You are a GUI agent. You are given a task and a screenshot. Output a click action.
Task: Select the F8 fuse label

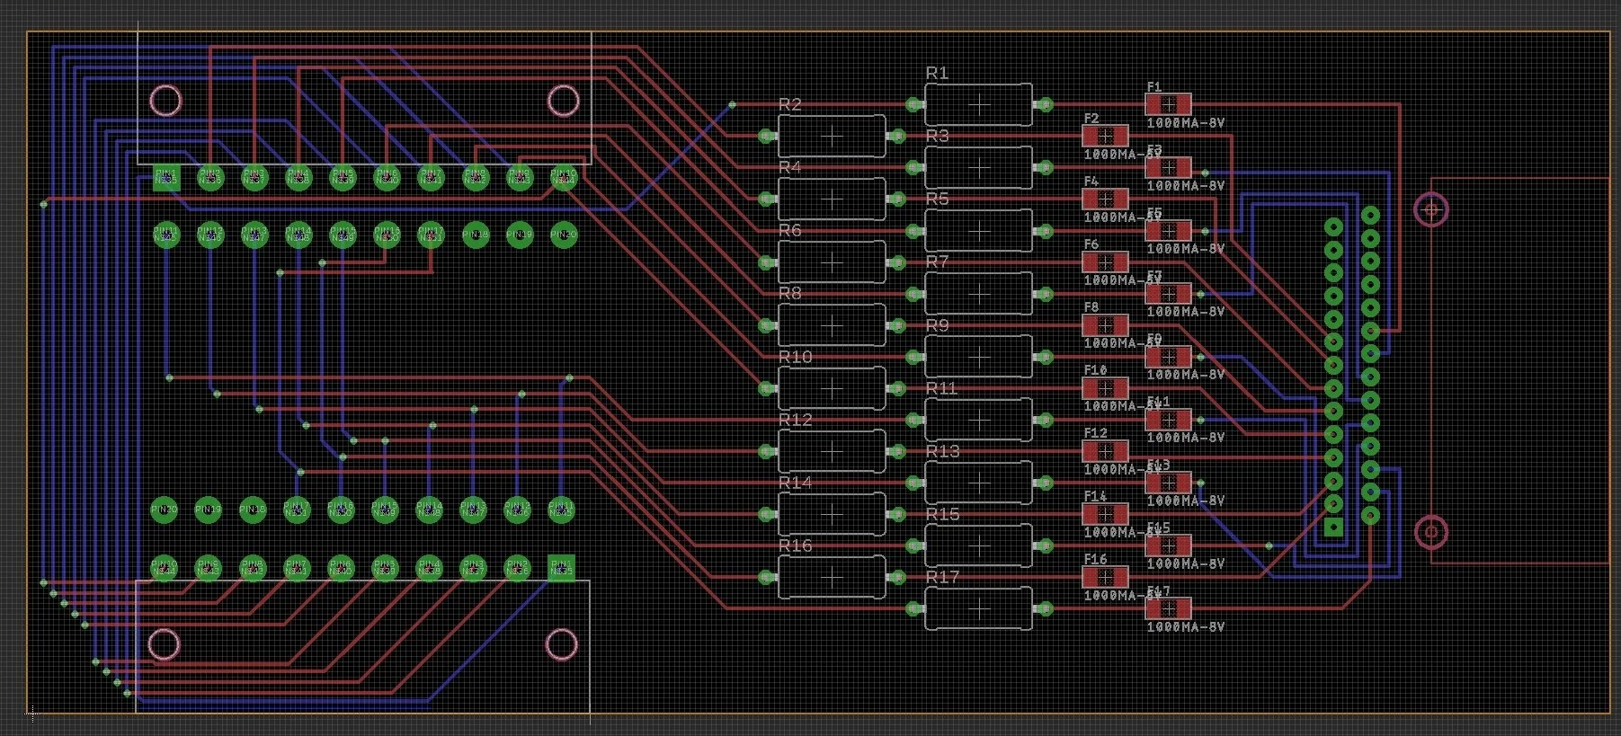1091,307
